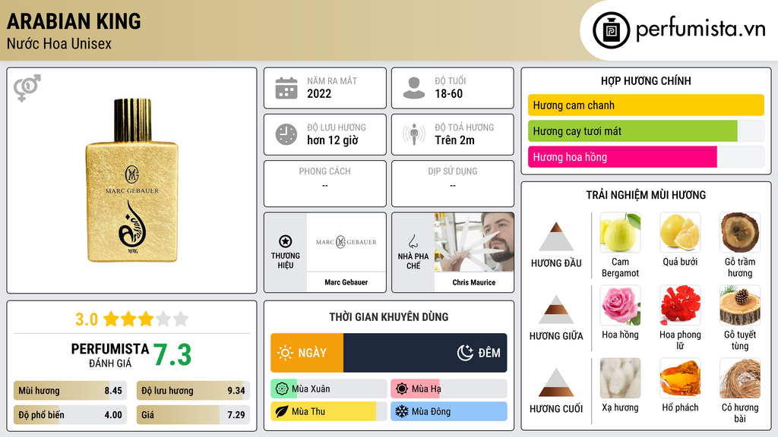Viewport: 778px width, 437px height.
Task: Click the star badge icon above Thương hiệu
Action: (286, 241)
